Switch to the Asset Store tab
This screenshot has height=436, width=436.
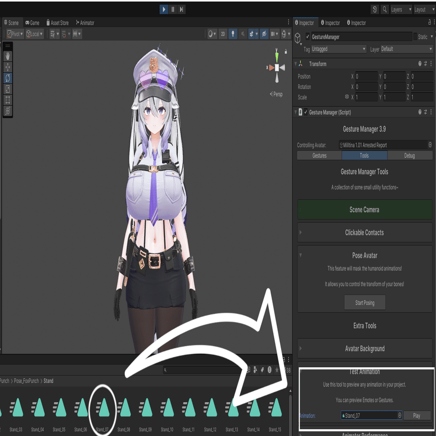[58, 23]
